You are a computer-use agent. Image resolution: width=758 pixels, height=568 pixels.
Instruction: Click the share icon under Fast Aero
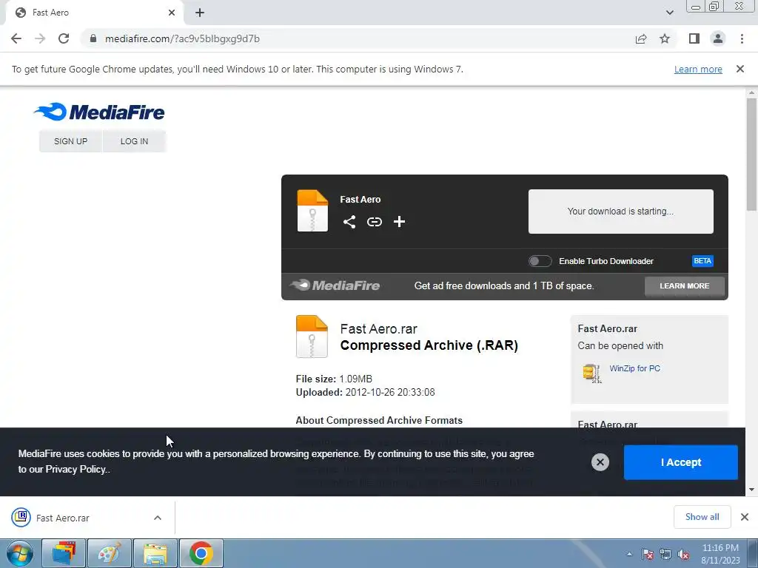349,222
